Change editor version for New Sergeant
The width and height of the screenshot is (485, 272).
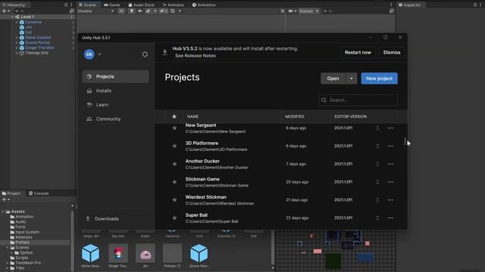coord(377,128)
